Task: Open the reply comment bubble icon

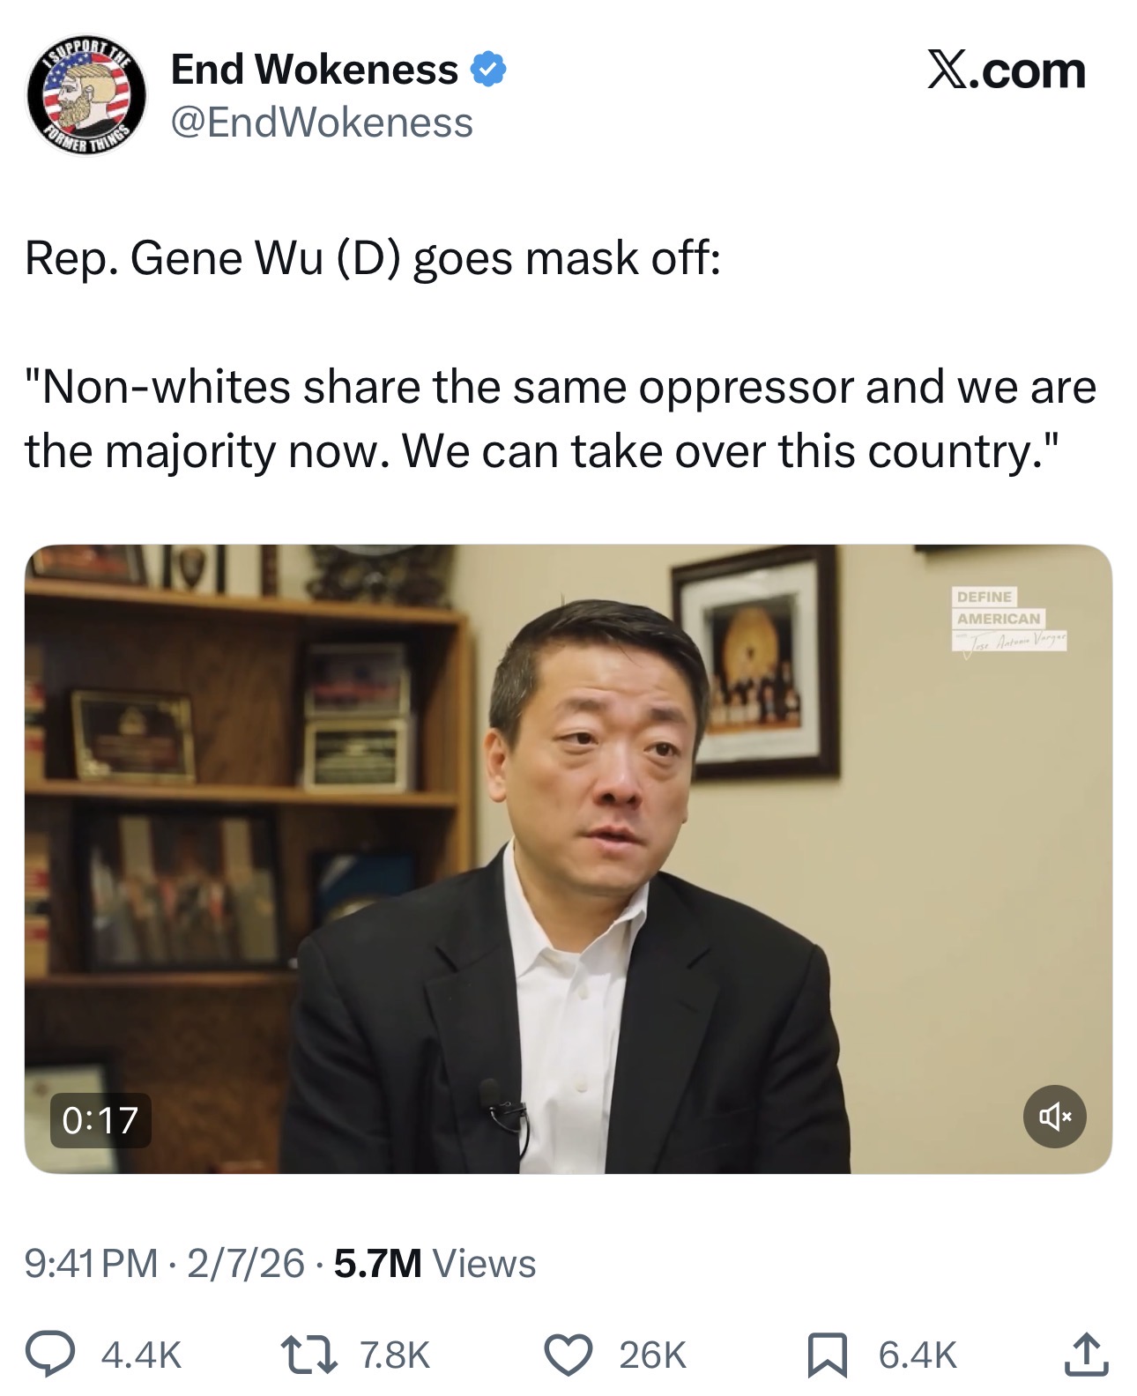Action: (x=49, y=1355)
